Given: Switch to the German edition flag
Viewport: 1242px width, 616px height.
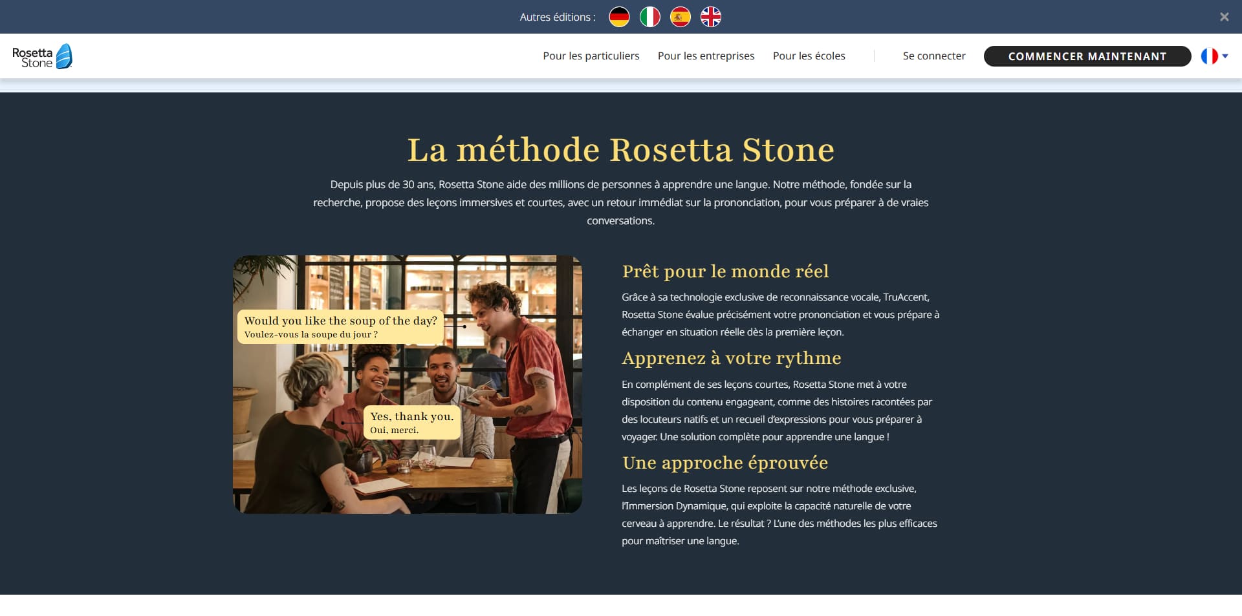Looking at the screenshot, I should click(619, 17).
